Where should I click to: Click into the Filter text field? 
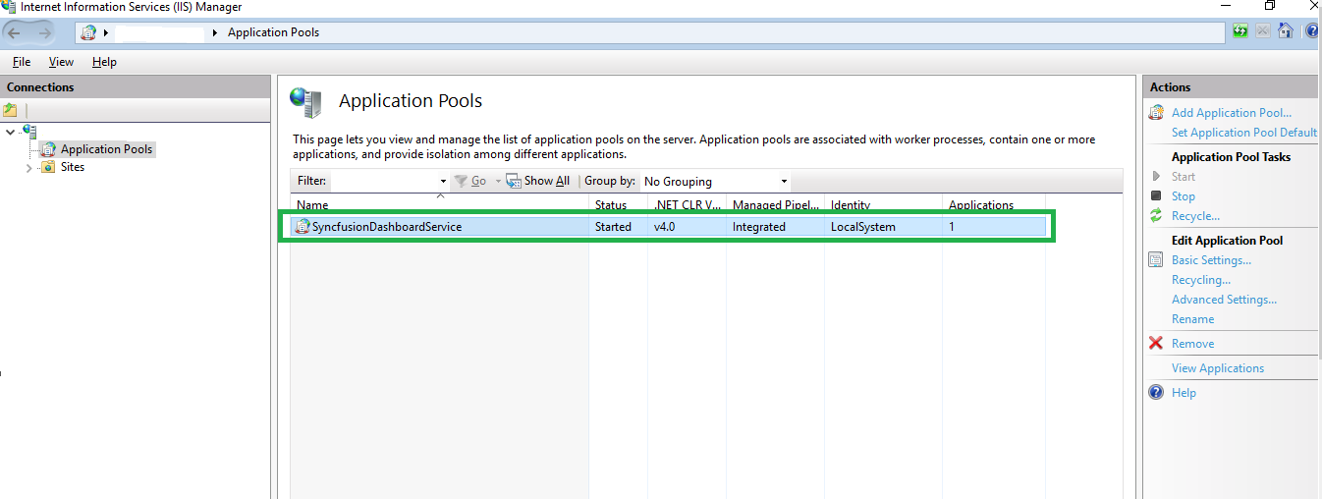pyautogui.click(x=383, y=182)
